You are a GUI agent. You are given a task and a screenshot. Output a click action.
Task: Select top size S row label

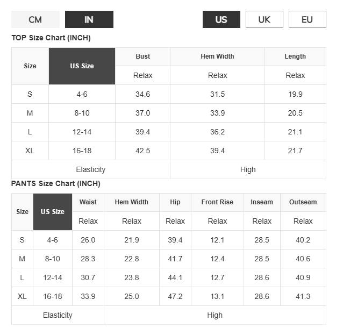[30, 94]
